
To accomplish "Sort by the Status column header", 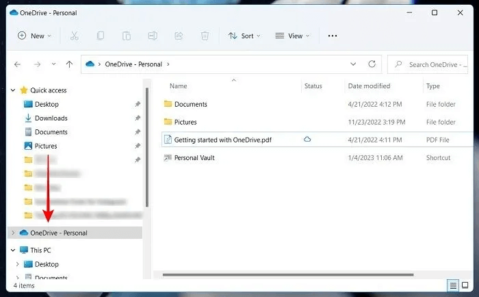I will coord(313,86).
